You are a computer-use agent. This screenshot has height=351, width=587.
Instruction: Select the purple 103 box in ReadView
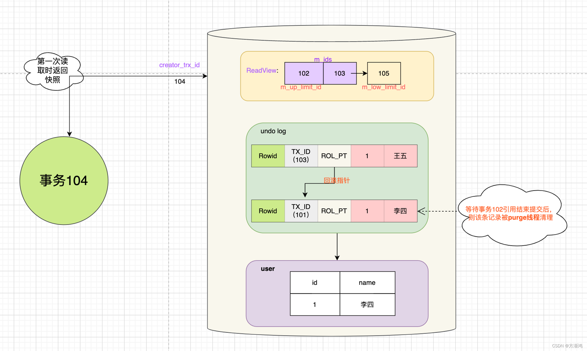click(340, 73)
